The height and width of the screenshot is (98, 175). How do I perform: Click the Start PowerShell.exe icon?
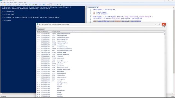point(44,5)
